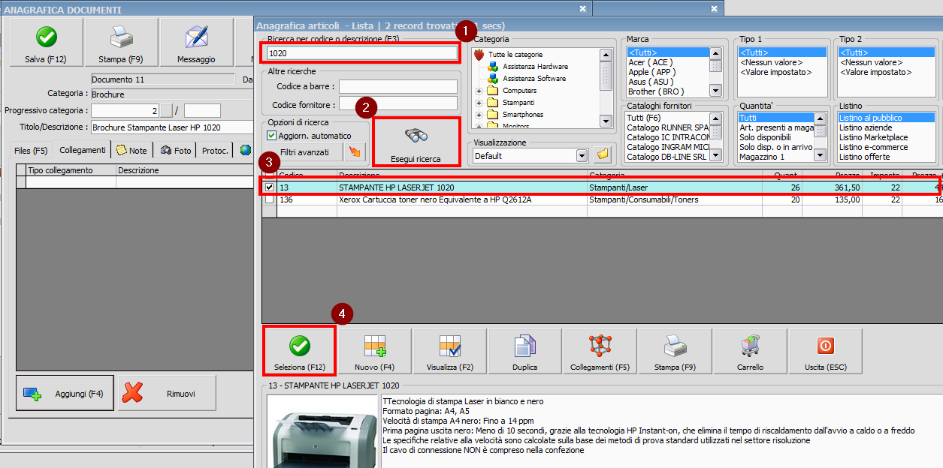The height and width of the screenshot is (468, 943).
Task: Open the Carrello shopping cart button
Action: coord(750,351)
